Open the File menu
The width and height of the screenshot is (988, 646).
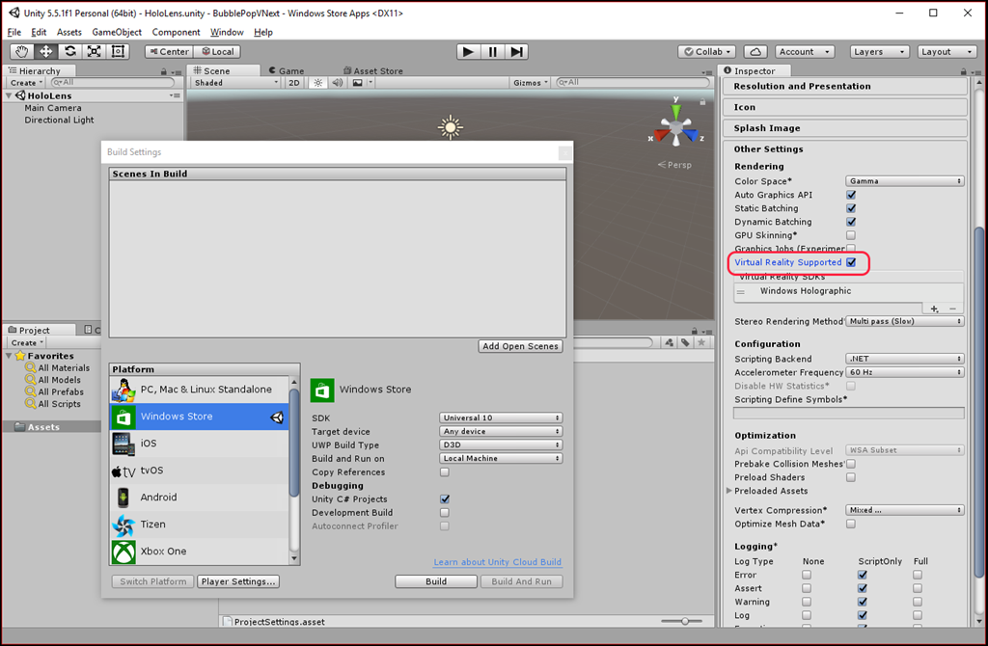click(14, 32)
